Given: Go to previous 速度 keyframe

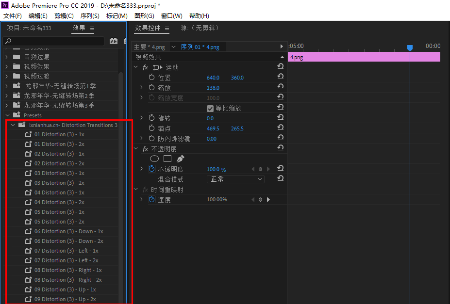Looking at the screenshot, I should pyautogui.click(x=253, y=200).
